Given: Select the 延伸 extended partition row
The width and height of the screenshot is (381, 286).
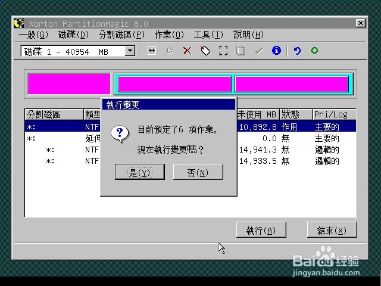Looking at the screenshot, I should point(190,138).
